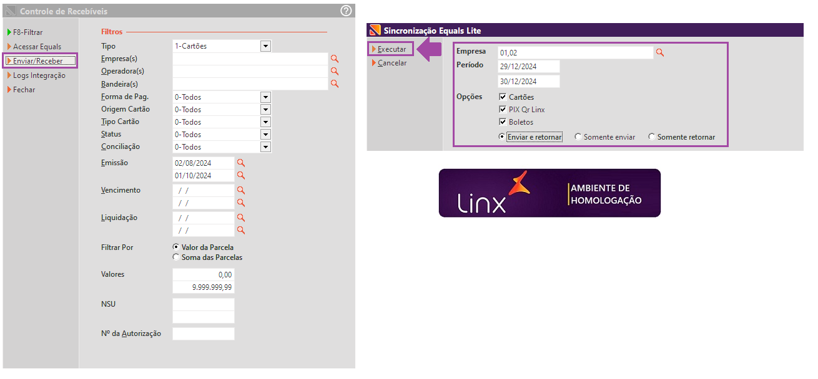The image size is (818, 379).
Task: Click the second Vencimento date field
Action: click(204, 203)
